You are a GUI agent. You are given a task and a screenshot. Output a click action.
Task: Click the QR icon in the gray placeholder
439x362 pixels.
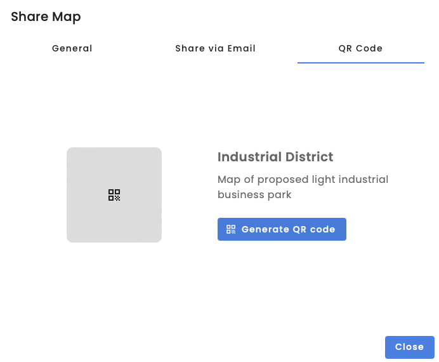tap(114, 195)
